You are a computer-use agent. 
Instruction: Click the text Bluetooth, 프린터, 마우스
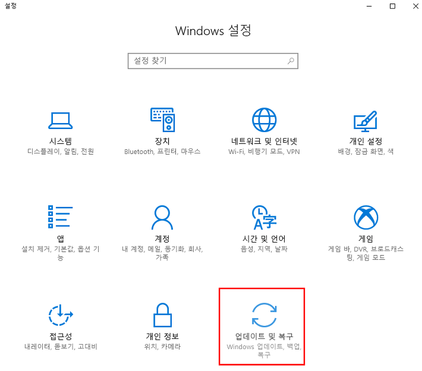162,151
